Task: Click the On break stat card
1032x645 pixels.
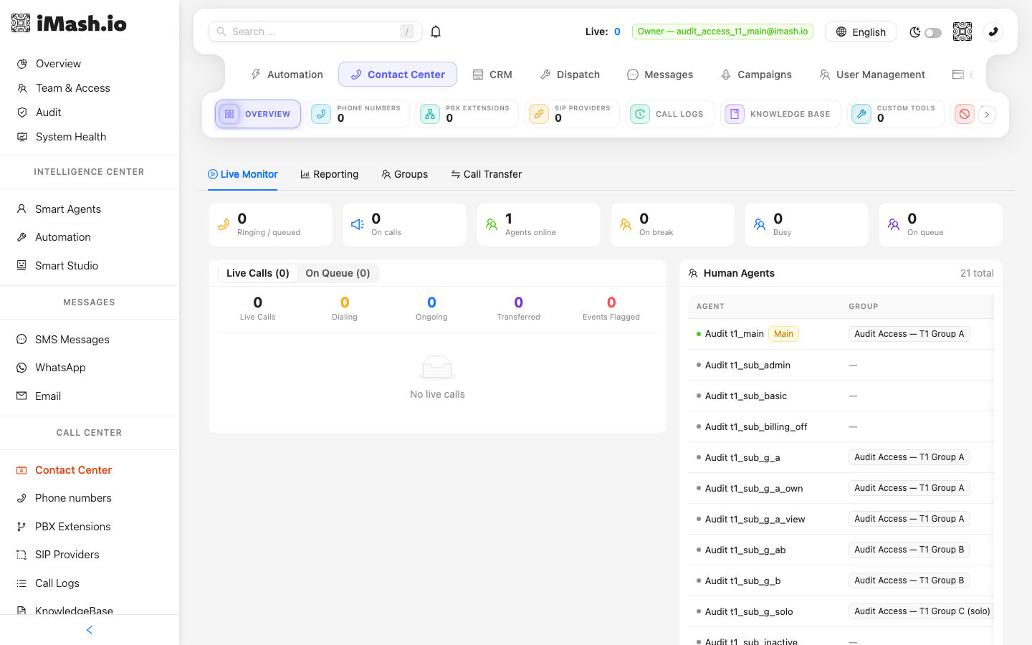Action: pyautogui.click(x=673, y=225)
